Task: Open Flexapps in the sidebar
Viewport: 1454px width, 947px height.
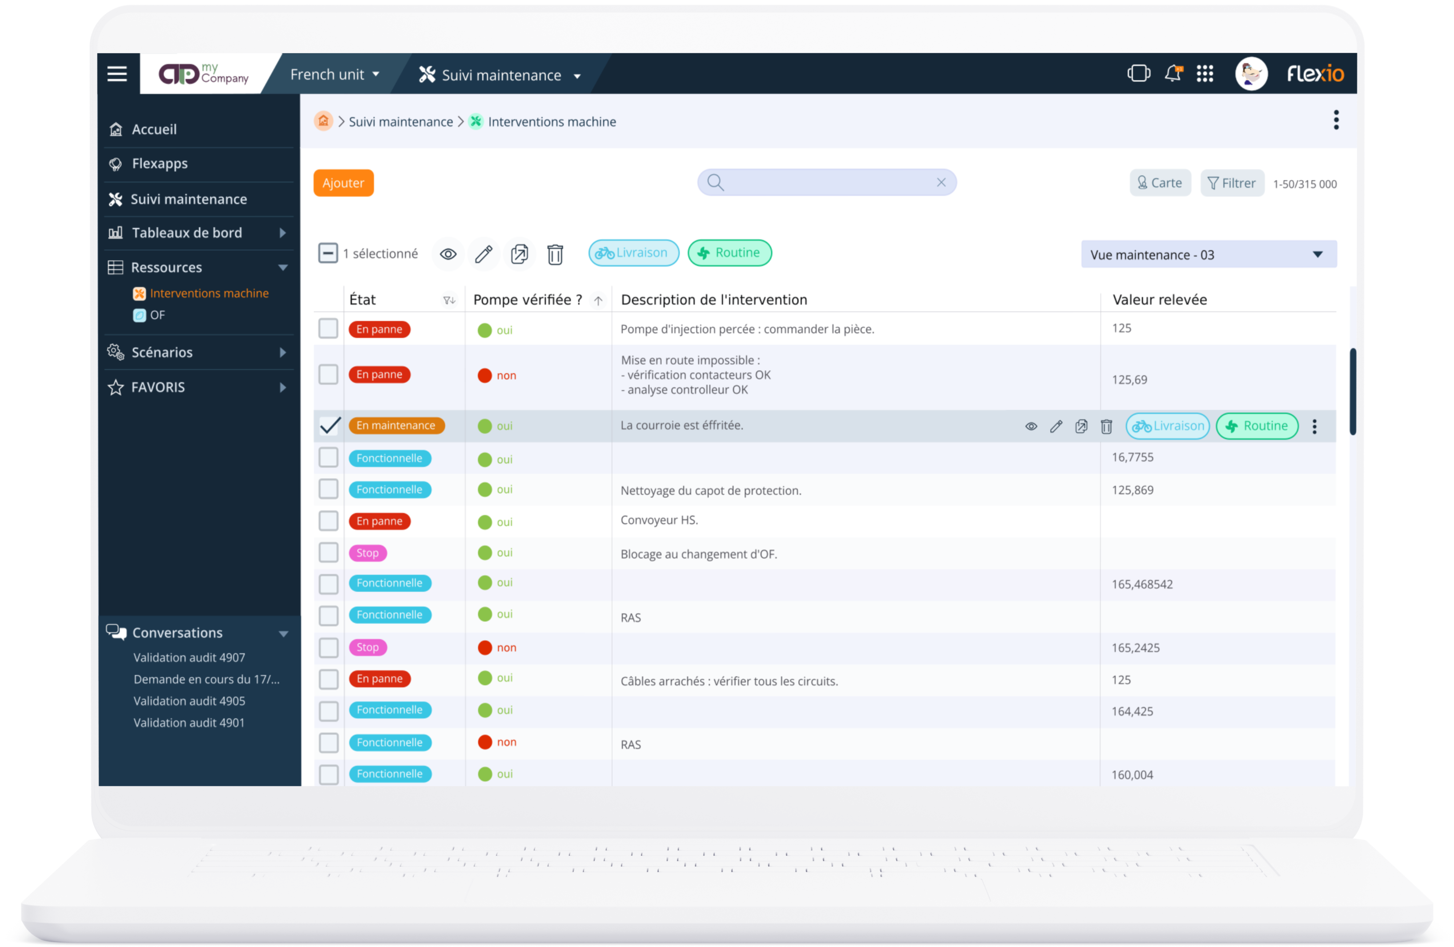Action: point(160,164)
